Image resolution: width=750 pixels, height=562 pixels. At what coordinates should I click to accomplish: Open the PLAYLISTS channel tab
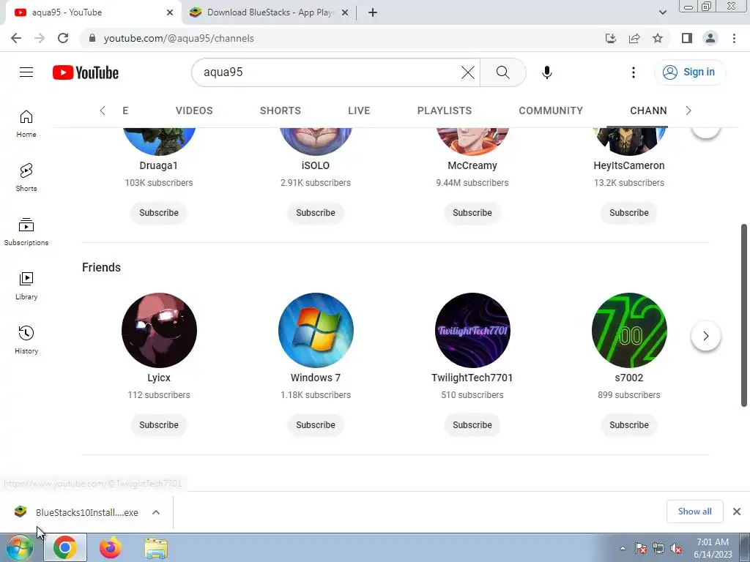(445, 110)
